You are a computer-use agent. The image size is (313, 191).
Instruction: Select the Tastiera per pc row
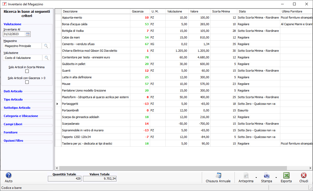click(x=184, y=144)
